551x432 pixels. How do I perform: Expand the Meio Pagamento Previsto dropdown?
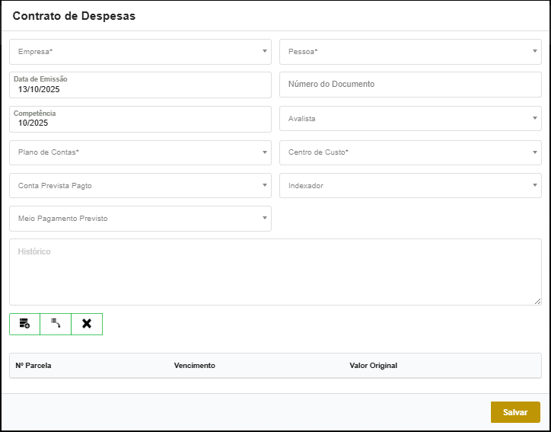pos(140,219)
